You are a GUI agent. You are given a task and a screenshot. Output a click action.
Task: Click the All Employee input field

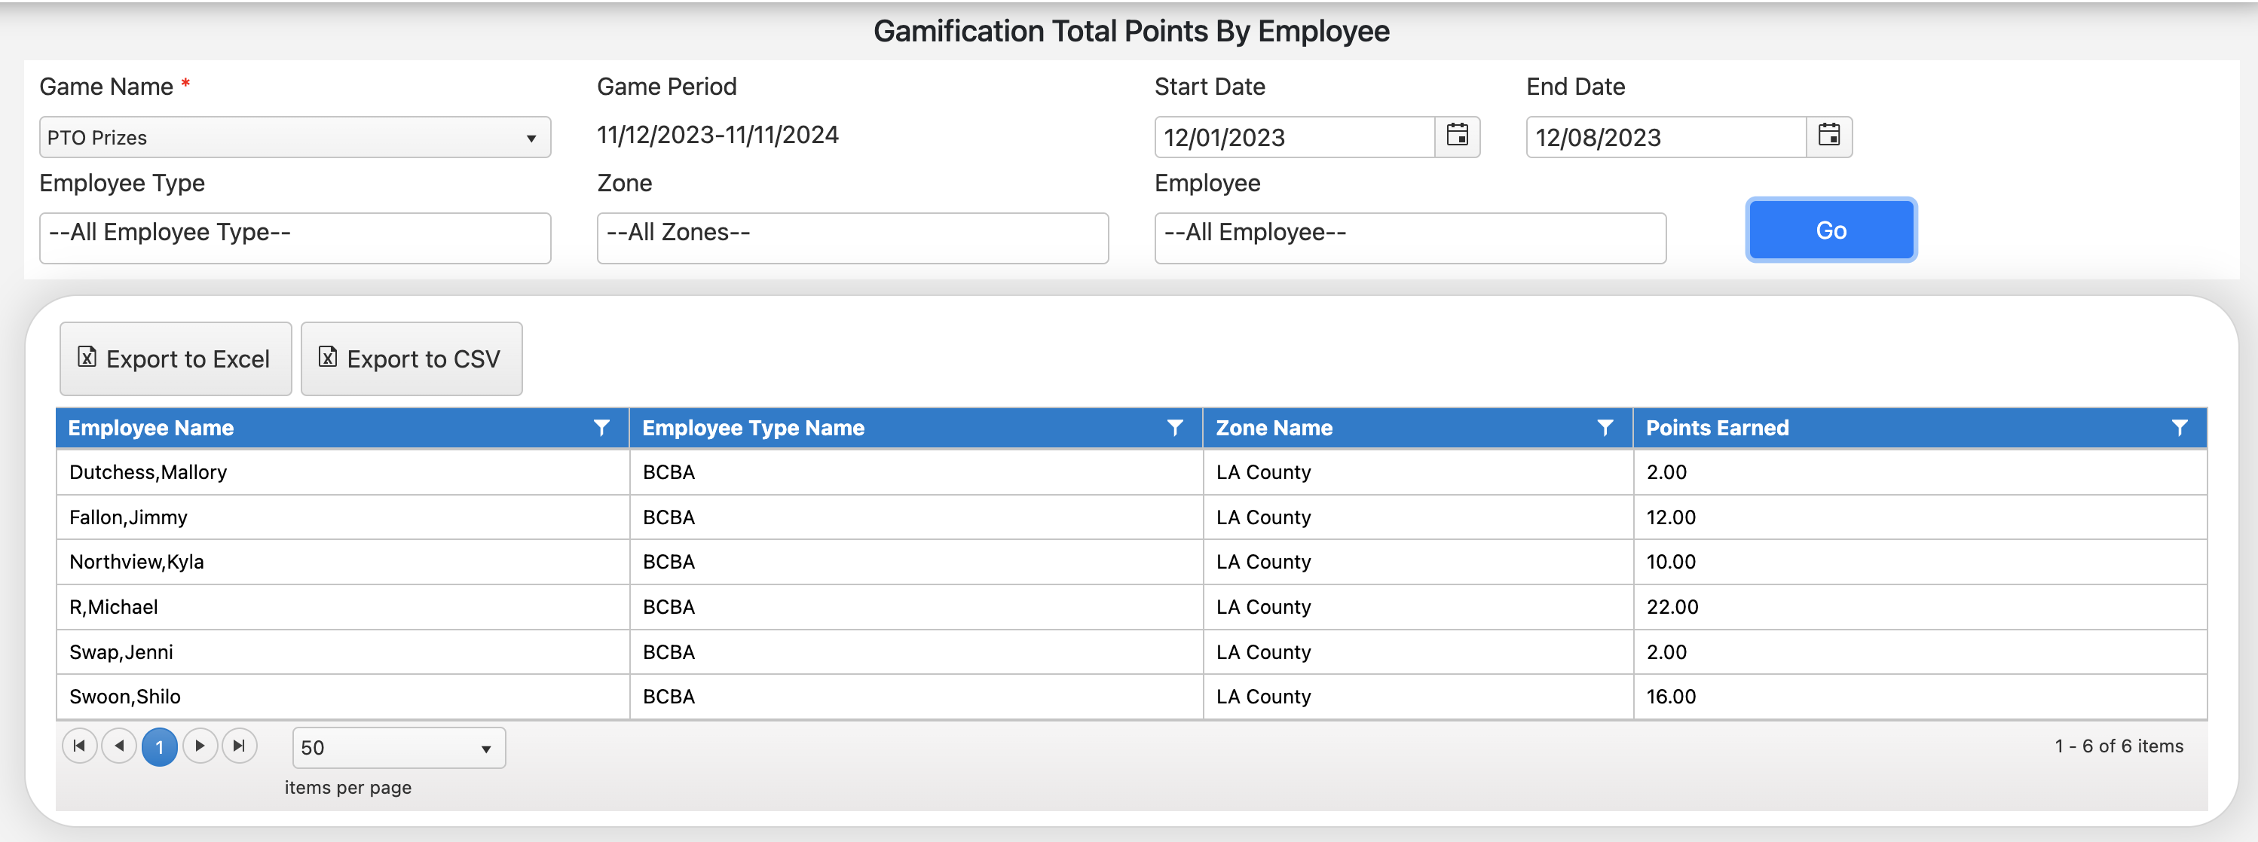1409,236
